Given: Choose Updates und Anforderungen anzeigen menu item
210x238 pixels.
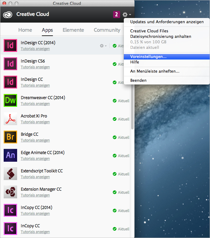Looking at the screenshot, I should coord(167,22).
